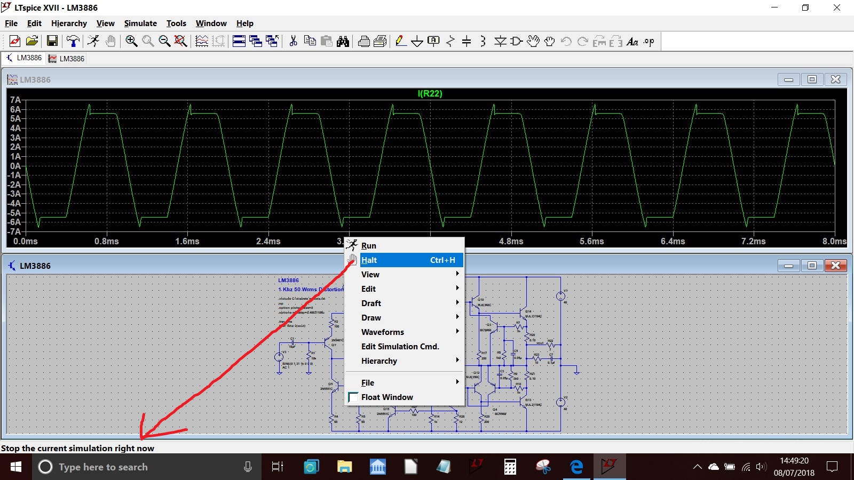Select the Diode tool
854x480 pixels.
pyautogui.click(x=500, y=41)
